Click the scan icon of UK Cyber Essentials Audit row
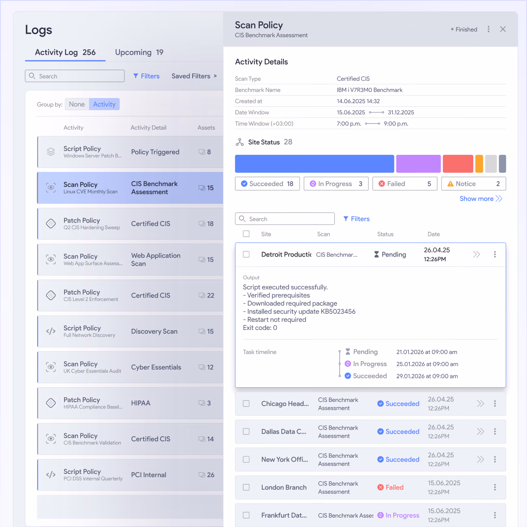This screenshot has width=527, height=527. [51, 367]
